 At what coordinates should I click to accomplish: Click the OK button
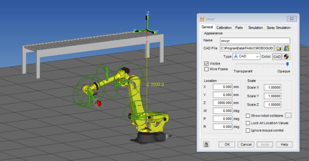[227, 145]
